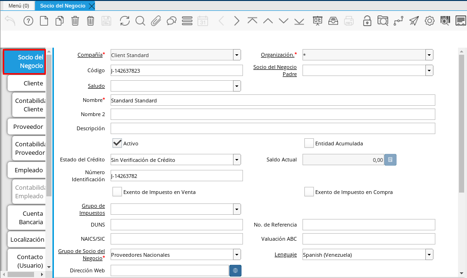The image size is (467, 278).
Task: Toggle grid view with the lines icon
Action: click(x=187, y=21)
